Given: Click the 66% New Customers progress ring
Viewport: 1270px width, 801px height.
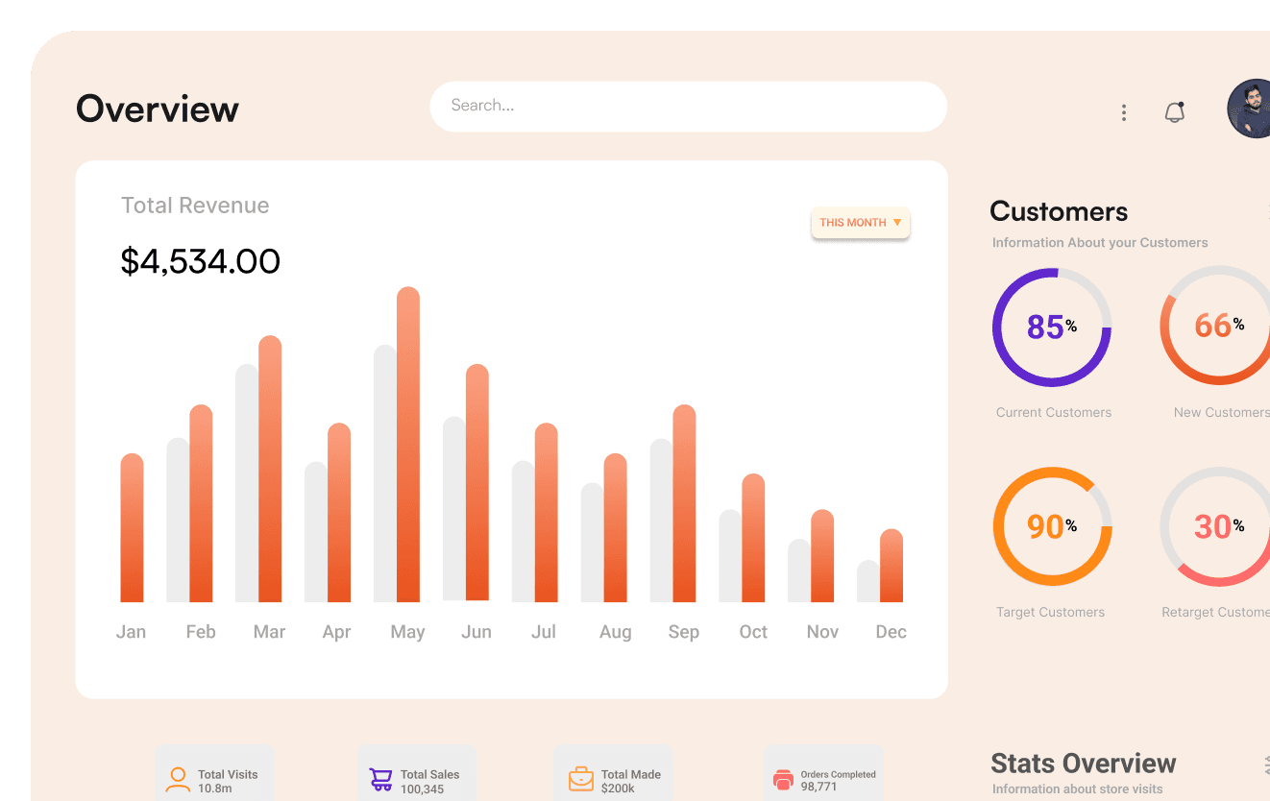Looking at the screenshot, I should point(1217,327).
